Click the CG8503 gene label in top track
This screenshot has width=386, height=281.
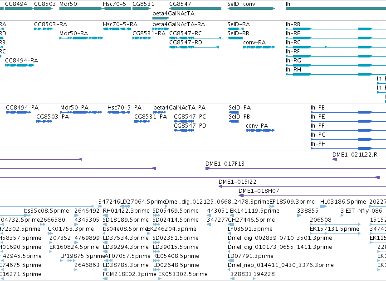[x=45, y=4]
